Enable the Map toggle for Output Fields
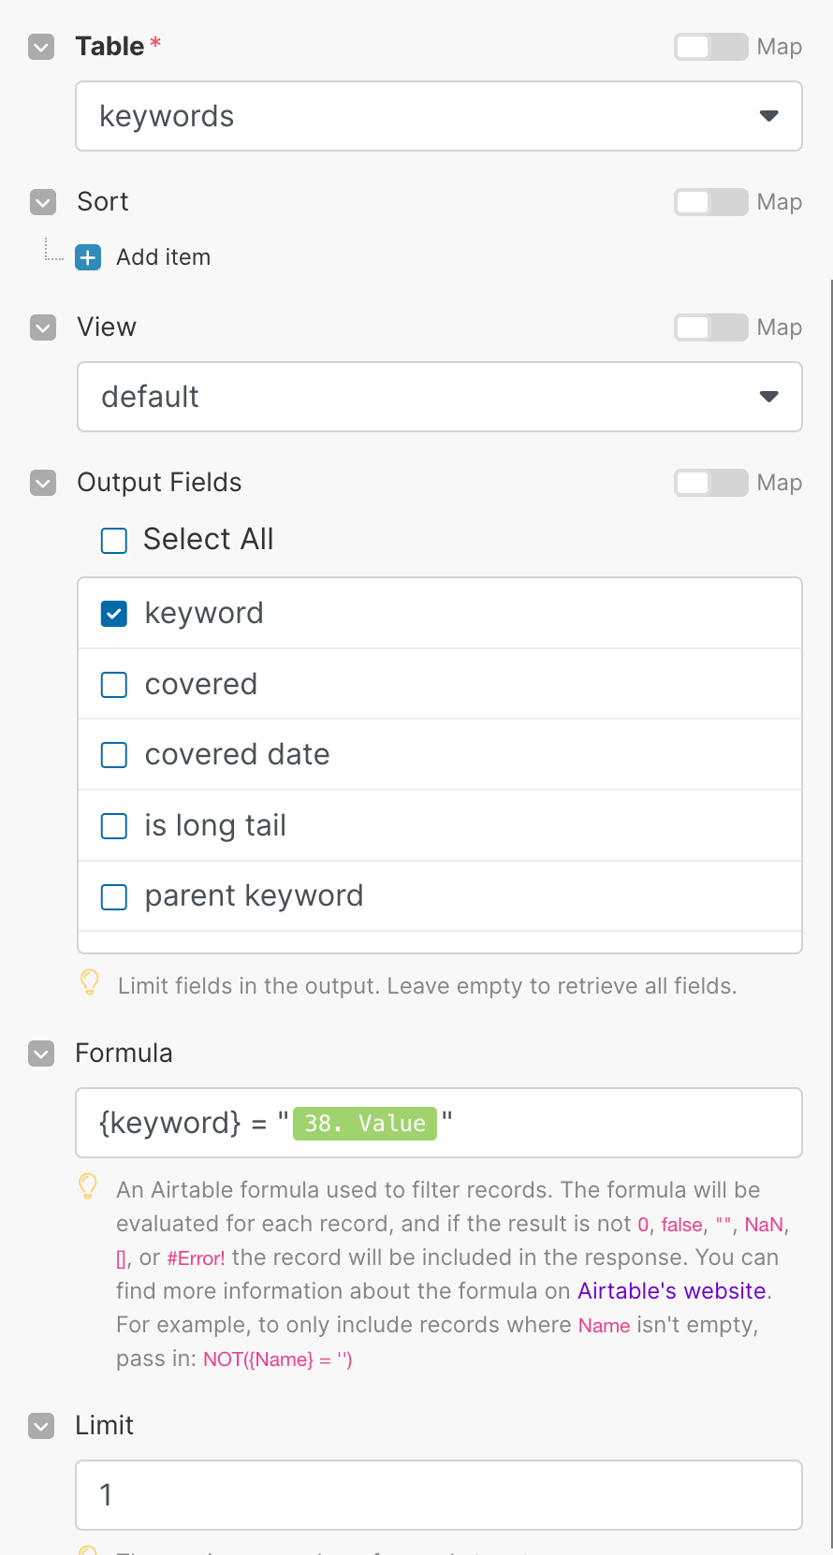This screenshot has height=1555, width=833. pyautogui.click(x=710, y=483)
